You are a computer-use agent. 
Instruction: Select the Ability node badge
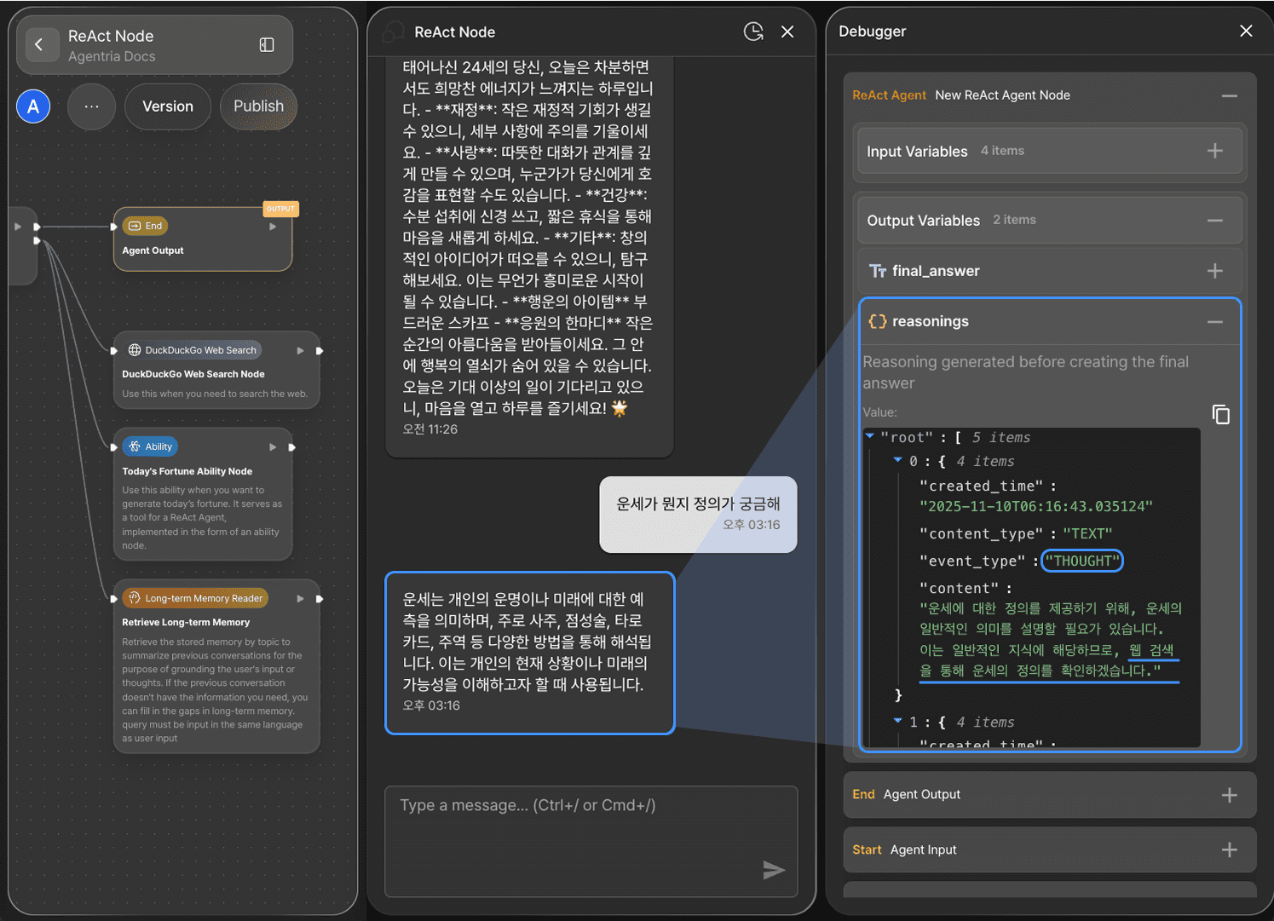coord(150,446)
